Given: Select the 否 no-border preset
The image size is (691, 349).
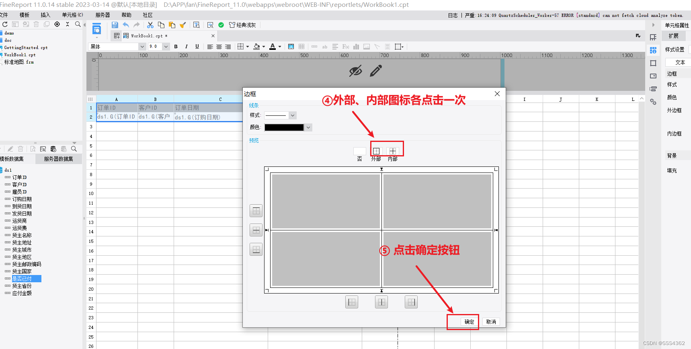Looking at the screenshot, I should 359,151.
